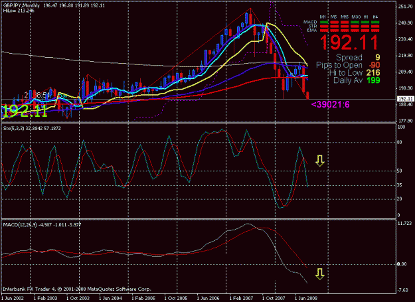Click 230.40 on the price scale

pos(406,39)
